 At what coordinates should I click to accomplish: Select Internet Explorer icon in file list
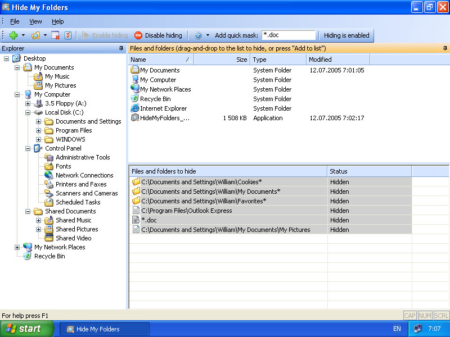coord(135,108)
